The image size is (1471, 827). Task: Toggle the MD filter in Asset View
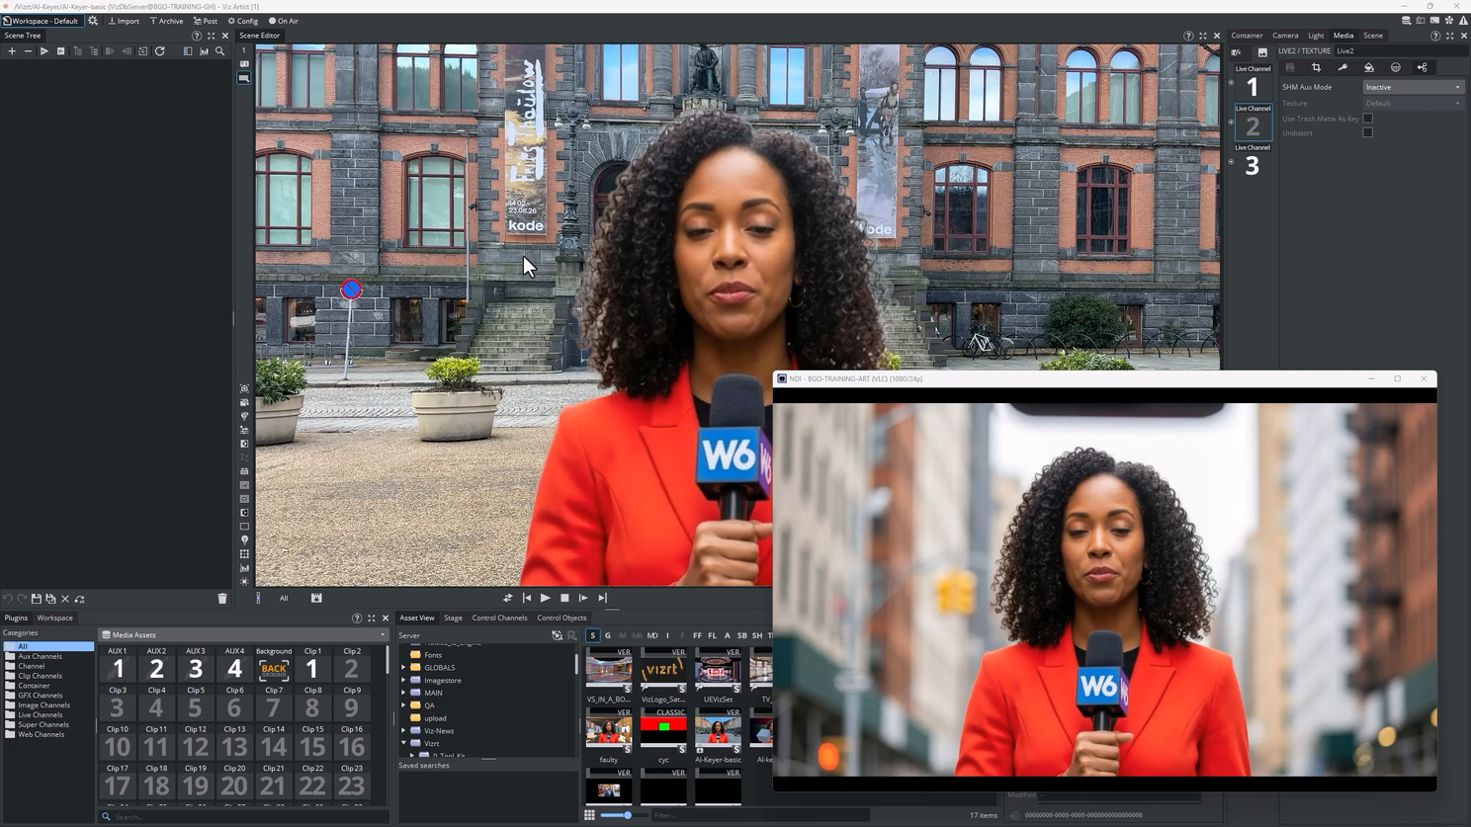[652, 635]
